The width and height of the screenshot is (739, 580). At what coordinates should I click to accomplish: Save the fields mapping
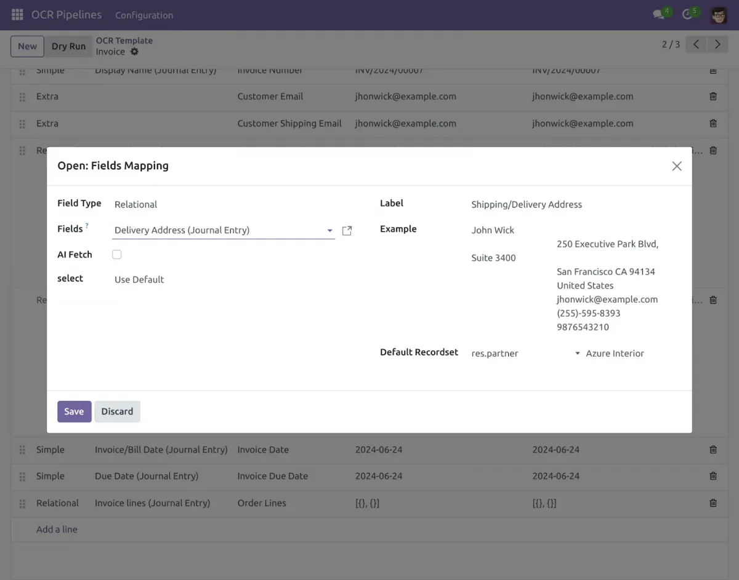point(74,411)
